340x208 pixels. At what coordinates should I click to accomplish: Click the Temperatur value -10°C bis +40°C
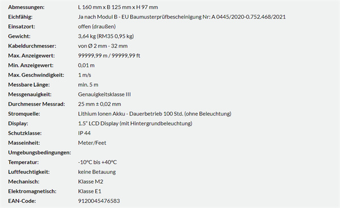click(x=97, y=162)
